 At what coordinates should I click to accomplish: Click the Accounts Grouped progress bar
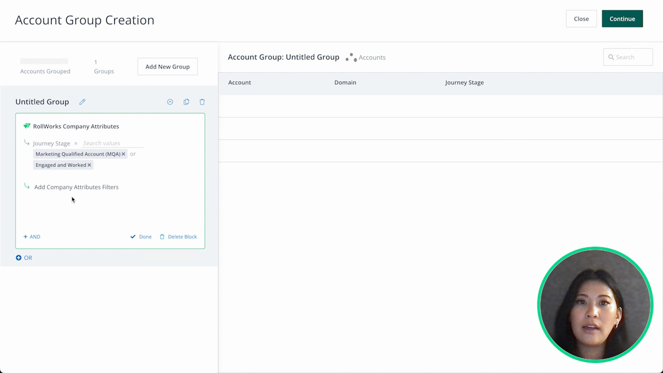coord(44,61)
